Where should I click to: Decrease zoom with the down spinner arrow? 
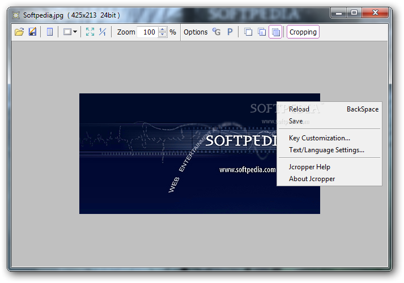pos(162,35)
